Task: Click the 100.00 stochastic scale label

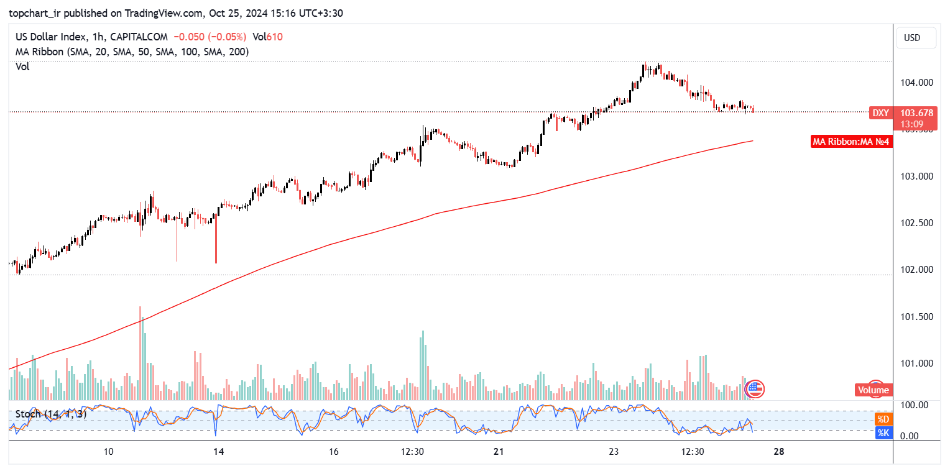Action: click(915, 405)
